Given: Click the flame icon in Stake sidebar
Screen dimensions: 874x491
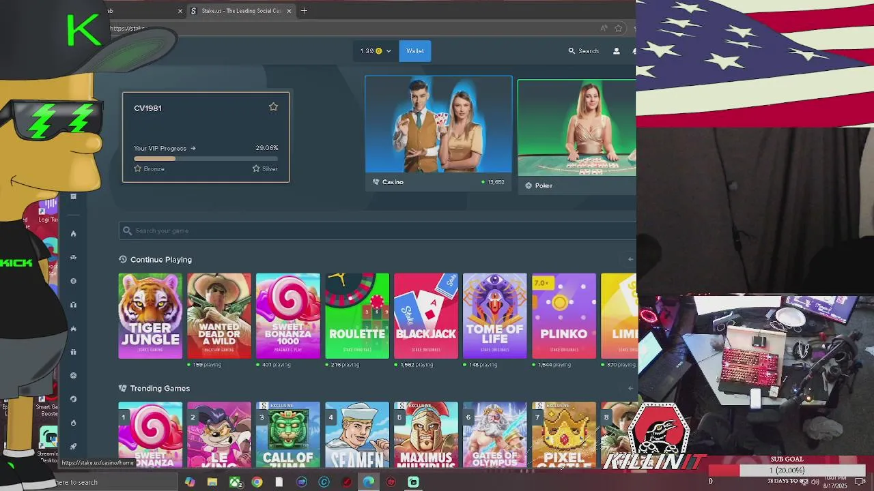Looking at the screenshot, I should point(73,234).
